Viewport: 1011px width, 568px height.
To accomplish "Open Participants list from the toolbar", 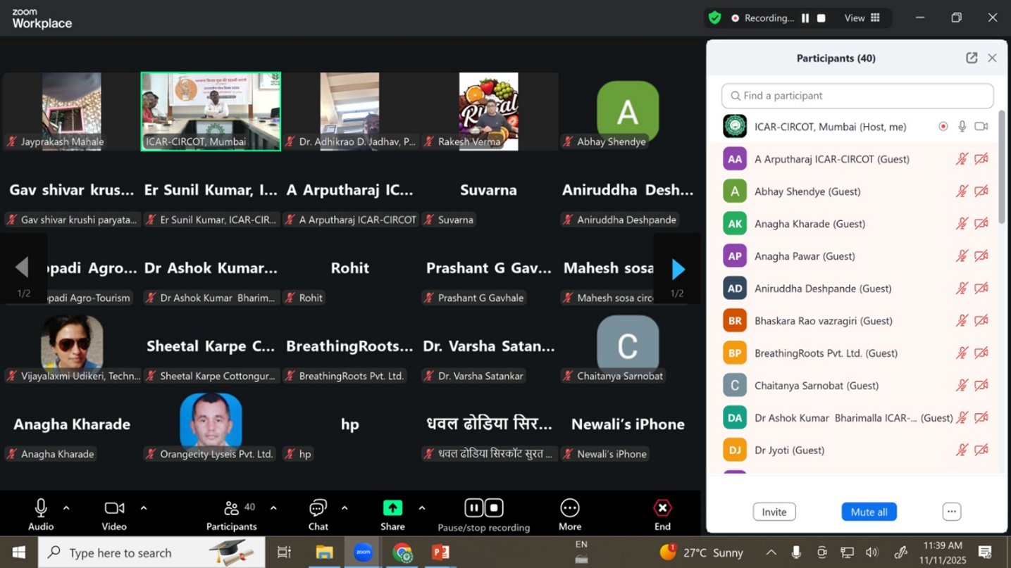I will pos(231,508).
